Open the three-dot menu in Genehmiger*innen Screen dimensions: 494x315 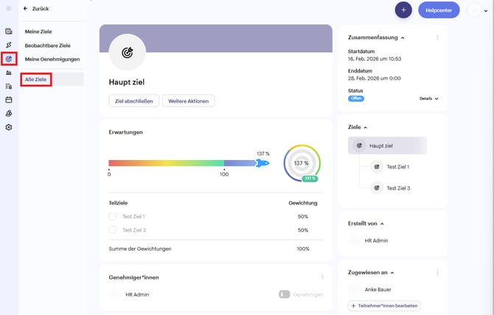(322, 277)
